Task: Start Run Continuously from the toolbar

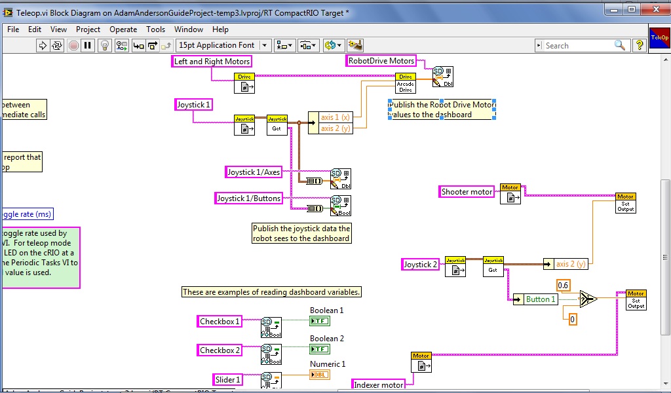Action: point(57,45)
